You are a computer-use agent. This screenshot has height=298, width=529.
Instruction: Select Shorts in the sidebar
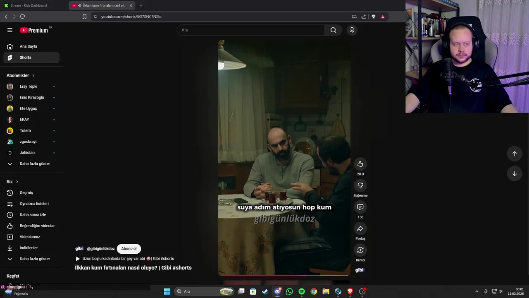[x=31, y=58]
